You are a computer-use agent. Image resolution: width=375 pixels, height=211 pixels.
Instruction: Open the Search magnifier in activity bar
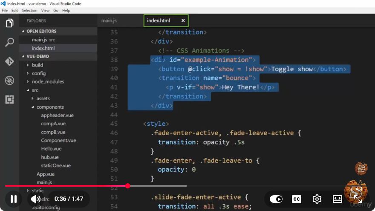pos(9,42)
